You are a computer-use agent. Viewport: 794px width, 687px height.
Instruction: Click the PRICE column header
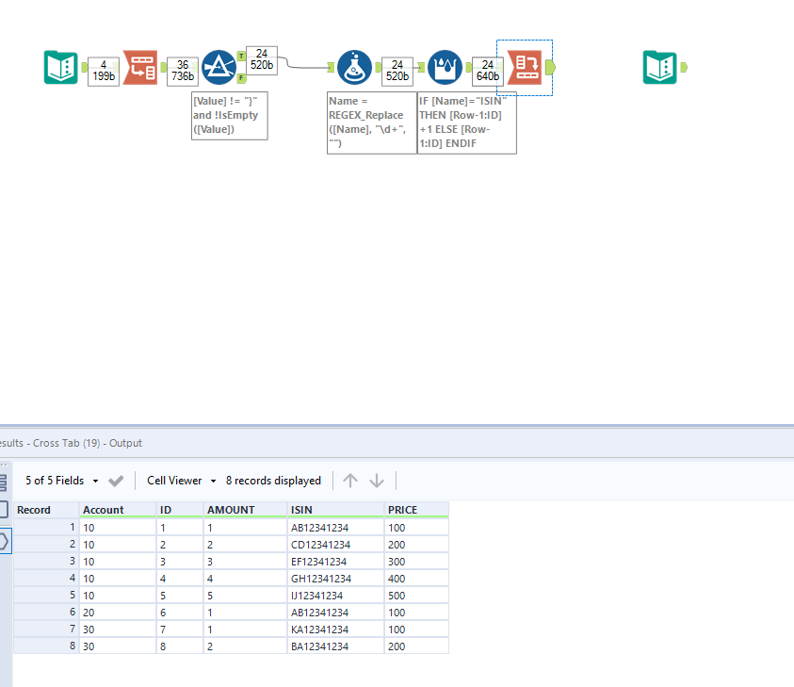[416, 510]
